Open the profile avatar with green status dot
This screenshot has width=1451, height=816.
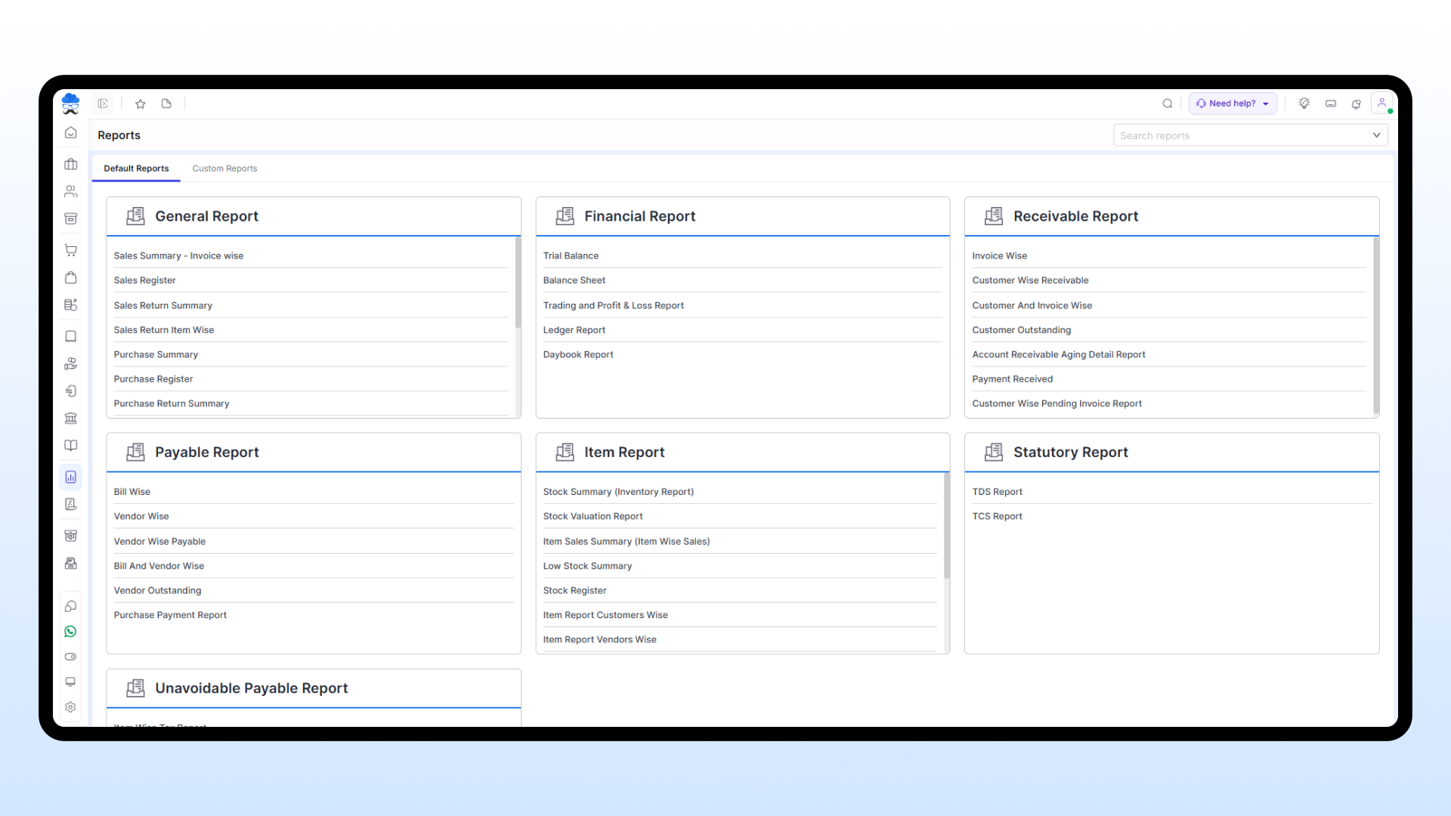(1382, 103)
